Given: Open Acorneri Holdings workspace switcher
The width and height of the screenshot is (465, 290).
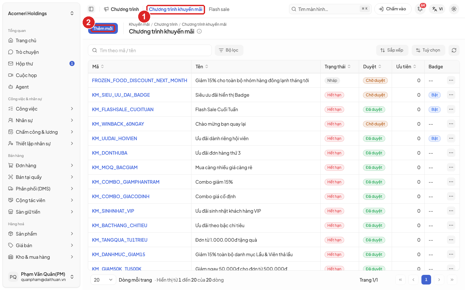Looking at the screenshot, I should 41,14.
